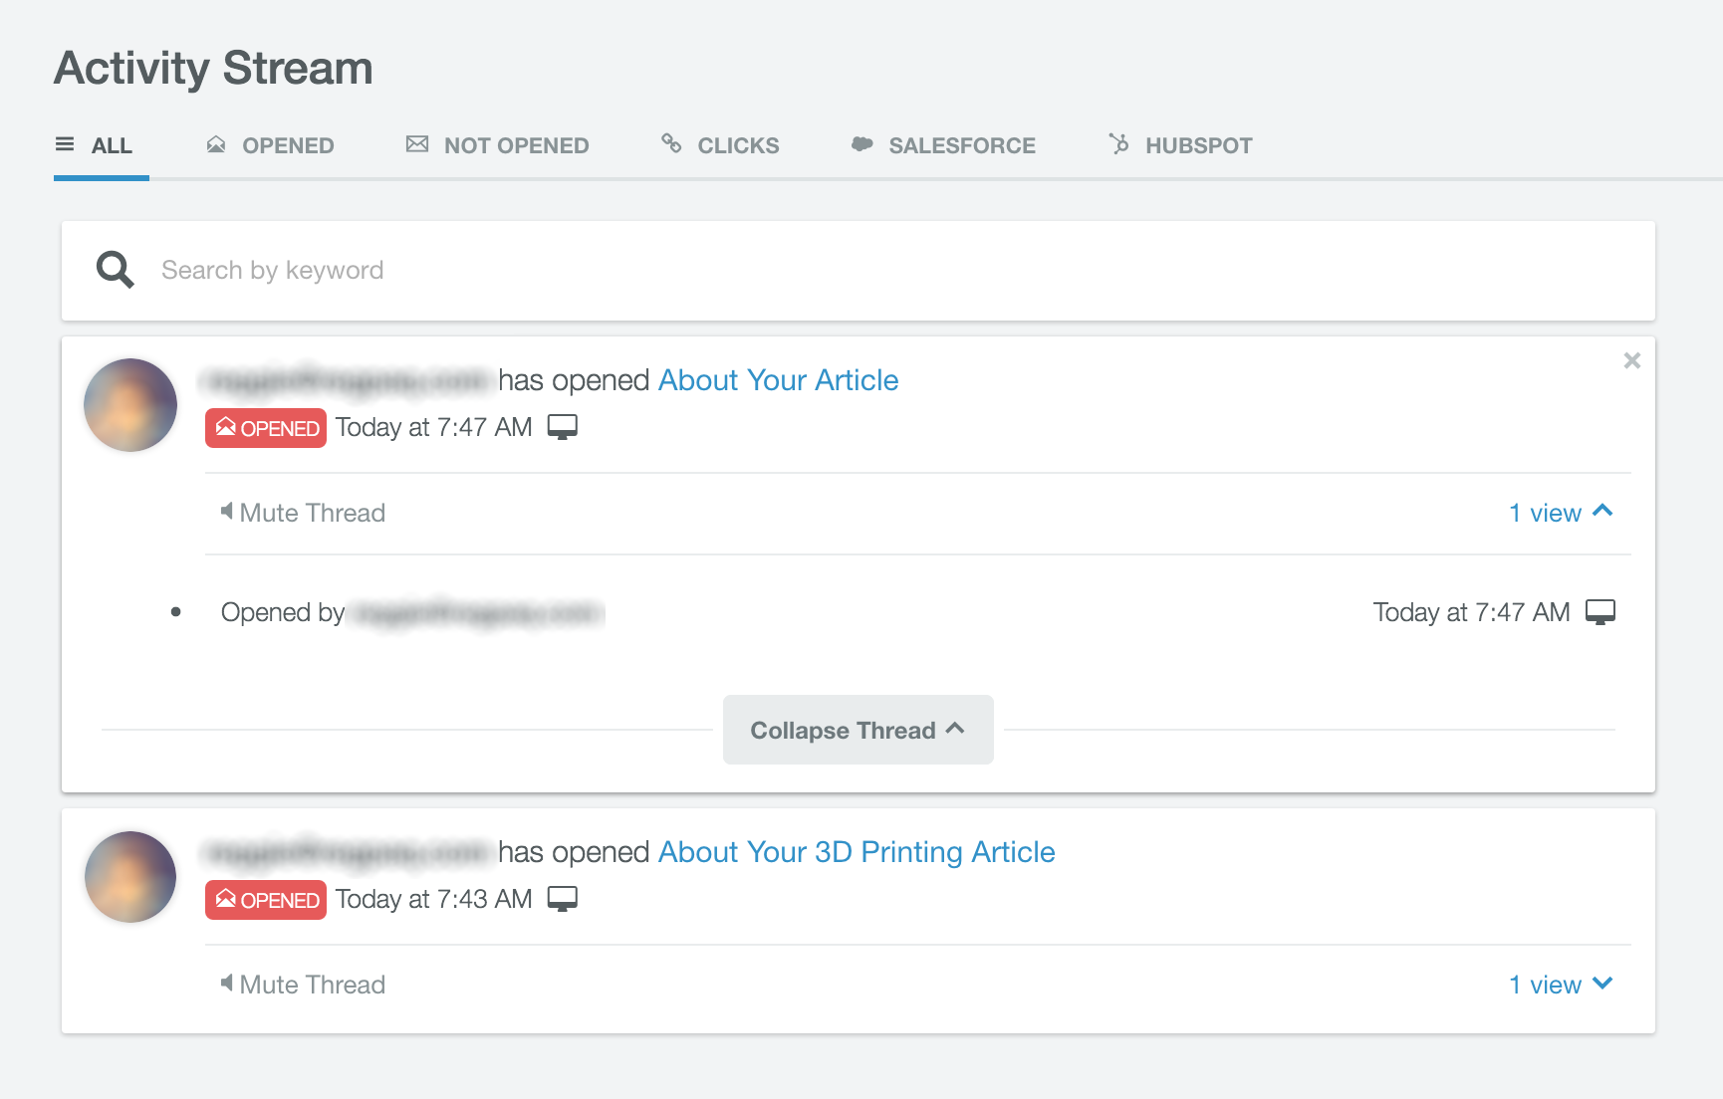Click the search magnifier icon

[116, 270]
